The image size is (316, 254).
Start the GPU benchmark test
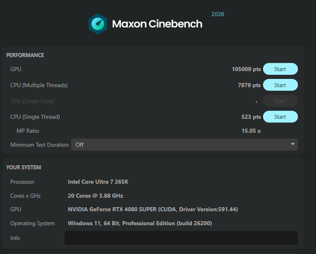point(280,69)
